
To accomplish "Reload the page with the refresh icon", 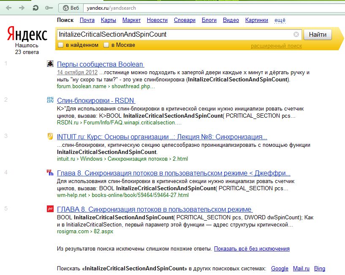I will [x=36, y=8].
